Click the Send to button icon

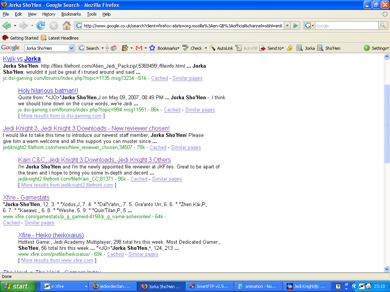point(262,48)
